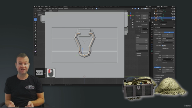
Task: Open the Object Data curve properties tab
Action: pyautogui.click(x=152, y=51)
